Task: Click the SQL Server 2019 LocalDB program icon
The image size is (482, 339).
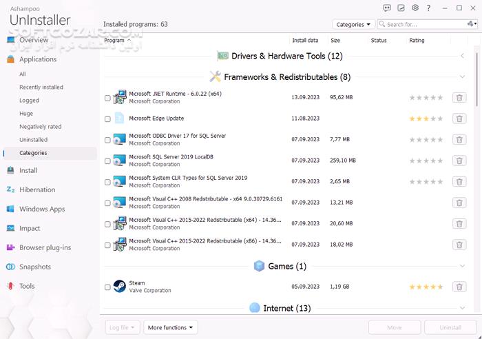Action: [119, 161]
